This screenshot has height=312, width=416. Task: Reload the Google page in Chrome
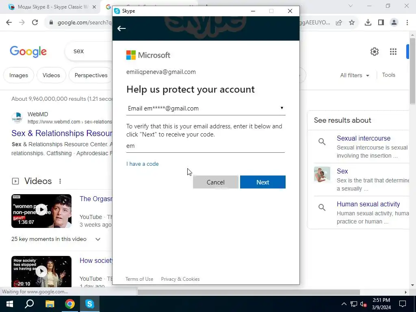[x=35, y=23]
